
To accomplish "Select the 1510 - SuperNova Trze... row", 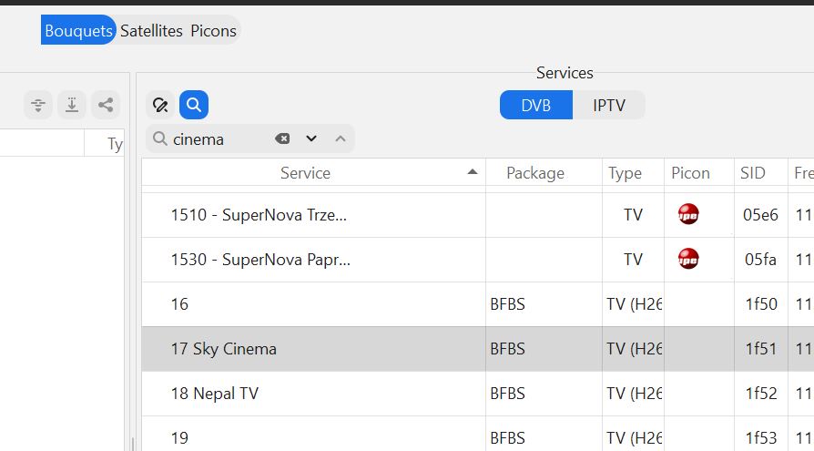I will coord(478,215).
